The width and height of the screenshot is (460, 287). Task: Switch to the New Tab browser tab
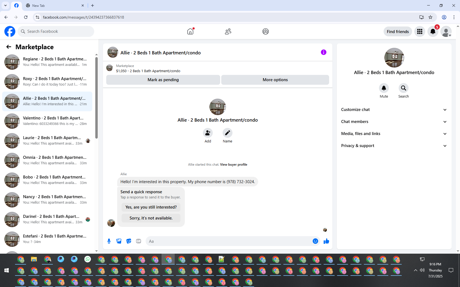[55, 5]
